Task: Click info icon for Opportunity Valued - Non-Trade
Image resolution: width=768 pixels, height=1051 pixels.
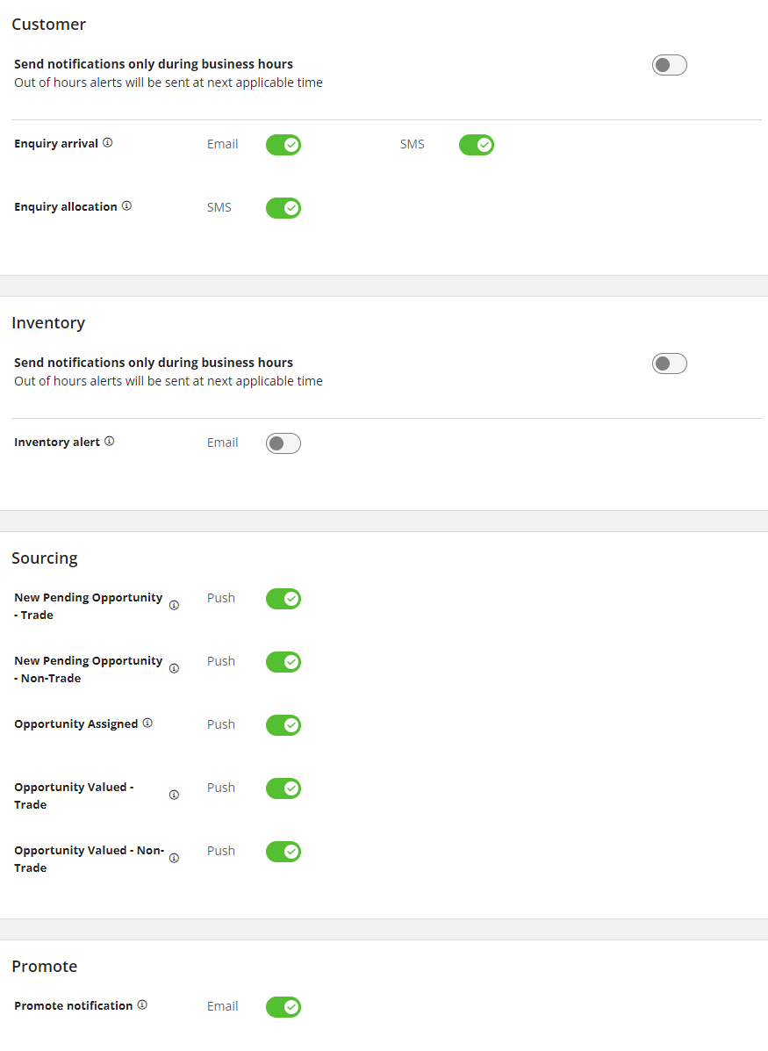Action: click(x=174, y=858)
